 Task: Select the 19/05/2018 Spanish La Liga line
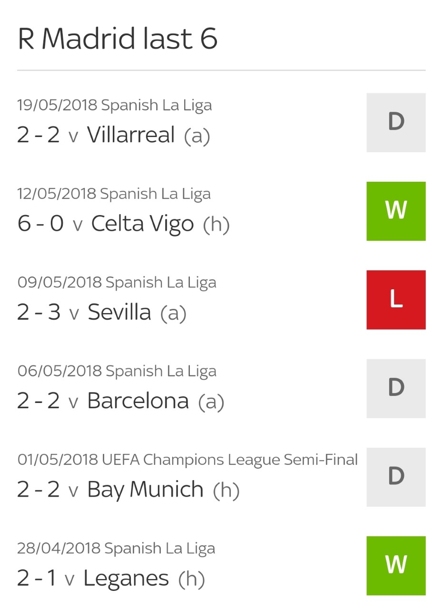coord(114,105)
